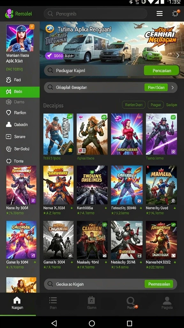Tap the Reeh search tab icon
Viewport: 184px width, 328px height.
coord(131,301)
